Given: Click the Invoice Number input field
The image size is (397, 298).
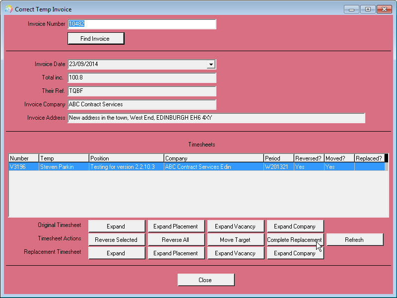Looking at the screenshot, I should (142, 24).
